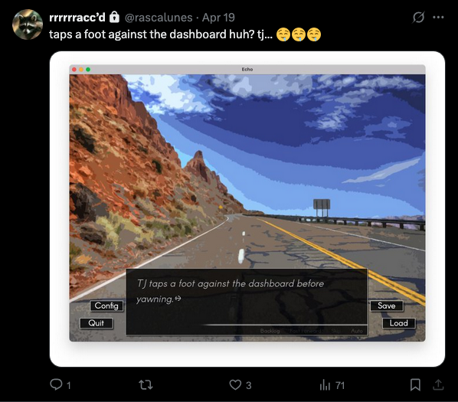This screenshot has width=458, height=402.
Task: Click the Quit button in Echo
Action: tap(96, 323)
